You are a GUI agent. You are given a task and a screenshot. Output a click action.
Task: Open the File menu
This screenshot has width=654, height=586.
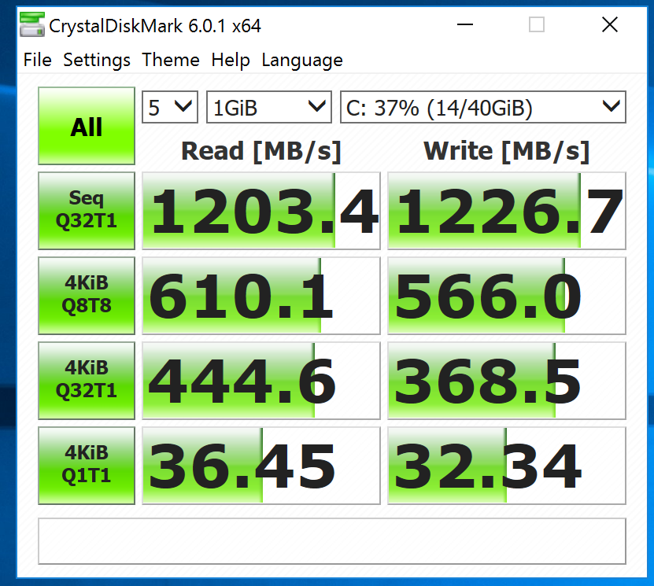tap(38, 60)
